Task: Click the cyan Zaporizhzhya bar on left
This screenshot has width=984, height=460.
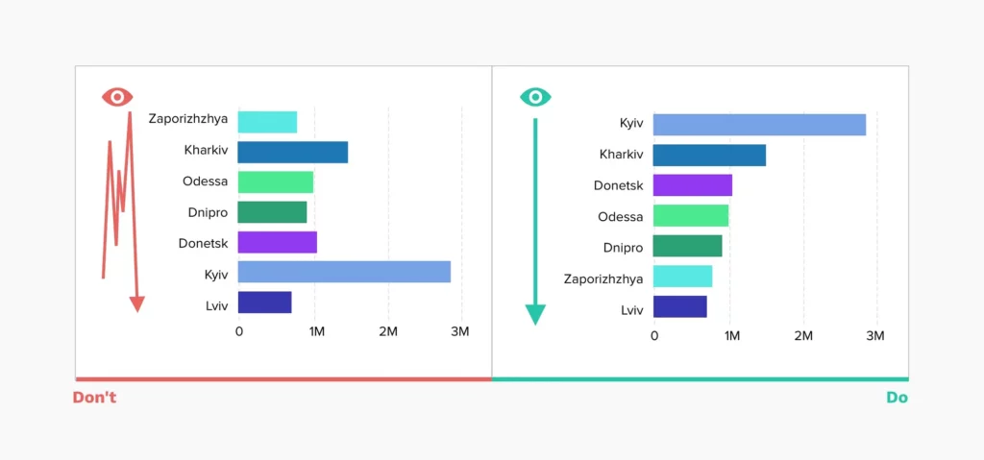Action: pos(267,122)
